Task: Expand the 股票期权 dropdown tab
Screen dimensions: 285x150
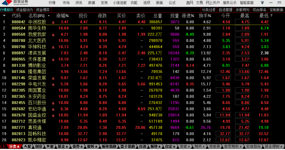Action: point(233,146)
